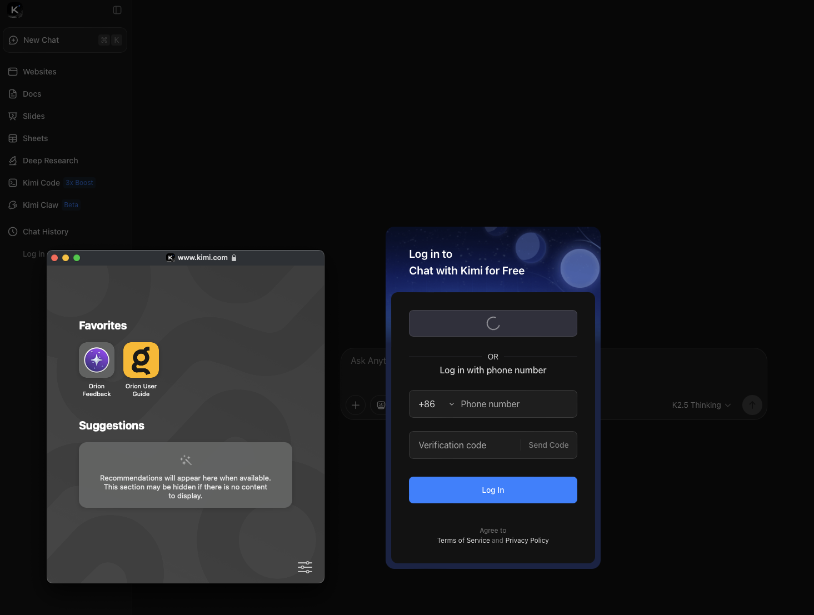Click the lock icon beside www.kimi.com
This screenshot has width=814, height=615.
234,258
